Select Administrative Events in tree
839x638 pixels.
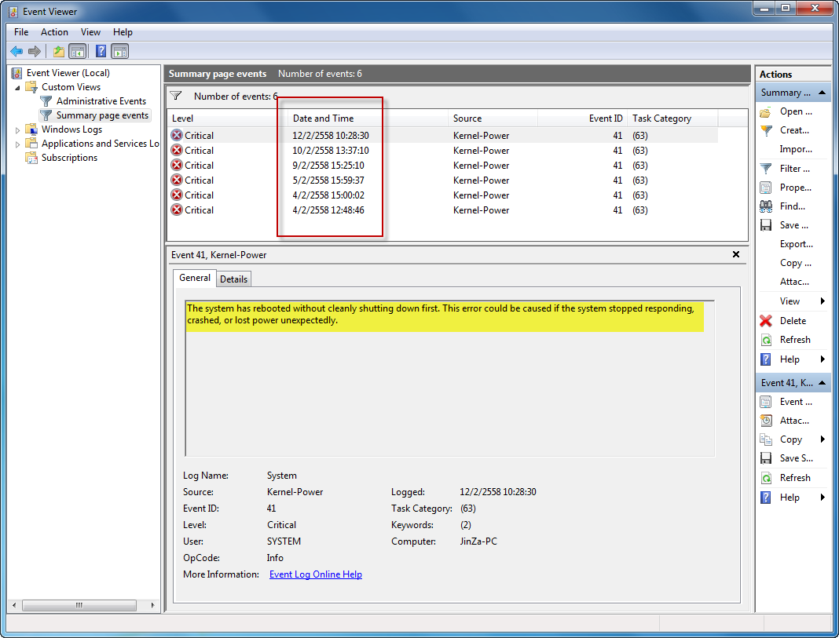pos(101,101)
